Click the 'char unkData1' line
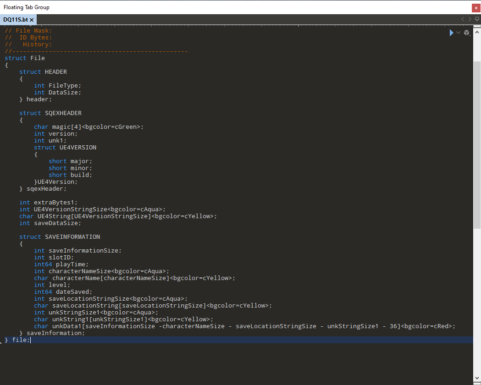The width and height of the screenshot is (481, 385). 245,326
